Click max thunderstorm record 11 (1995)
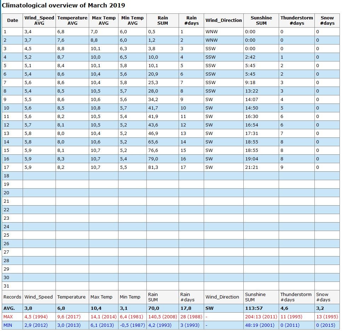Screen dimensions: 342x331 pyautogui.click(x=291, y=317)
